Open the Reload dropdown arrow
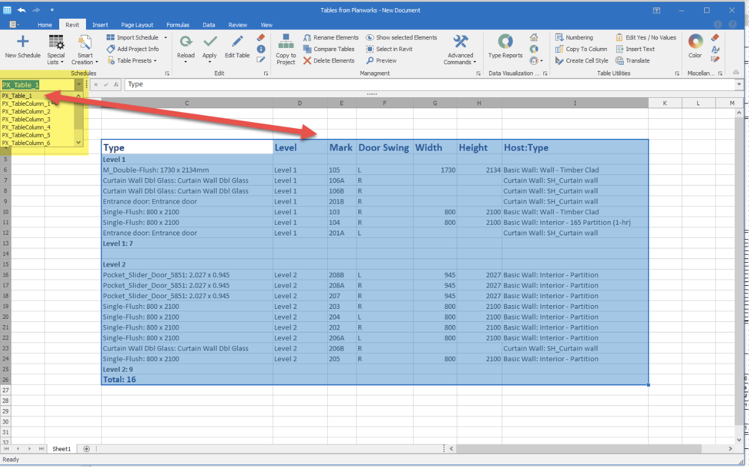749x467 pixels. [186, 62]
